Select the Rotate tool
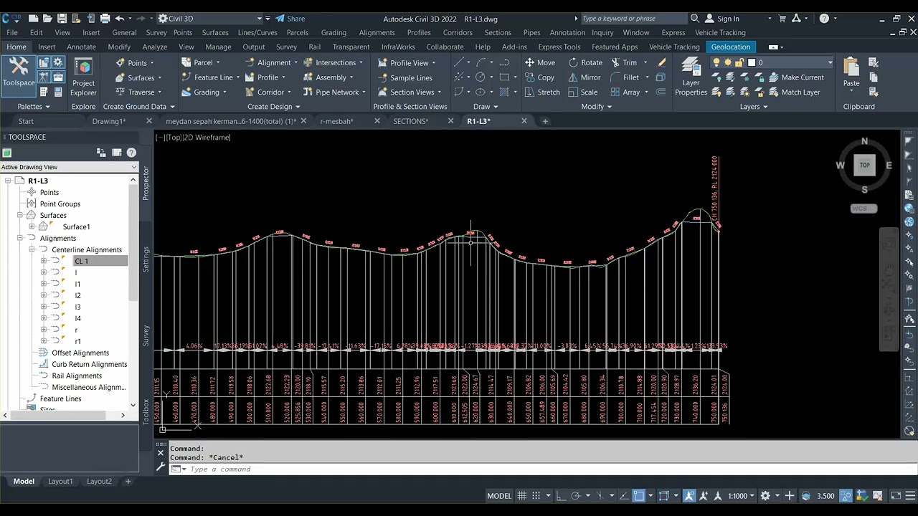The height and width of the screenshot is (516, 918). (585, 62)
